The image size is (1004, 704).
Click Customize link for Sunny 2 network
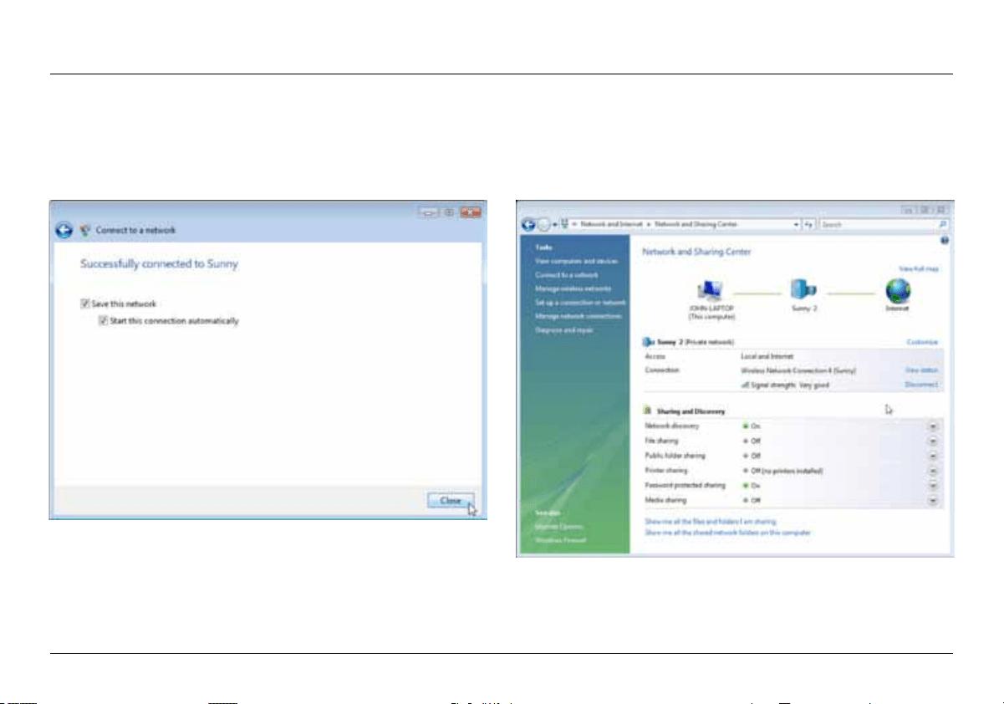click(x=922, y=342)
